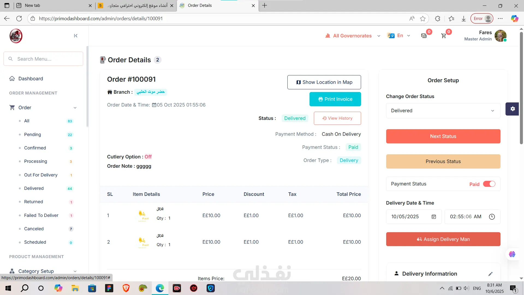Collapse the sidebar with the arrow icon
This screenshot has width=524, height=295.
[x=76, y=36]
